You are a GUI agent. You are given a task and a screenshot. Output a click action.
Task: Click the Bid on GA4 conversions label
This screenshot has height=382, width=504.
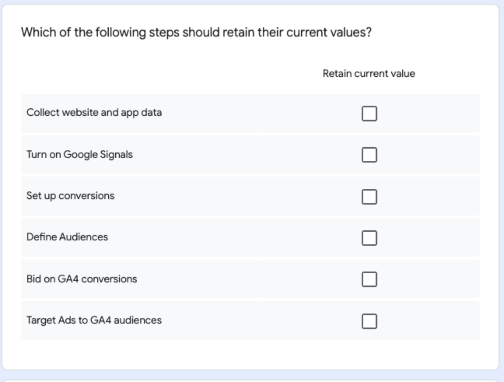pos(82,279)
